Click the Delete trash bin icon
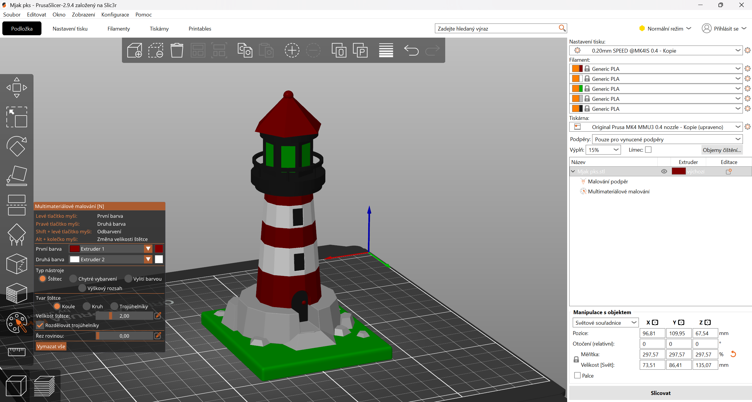The height and width of the screenshot is (402, 752). pos(177,50)
